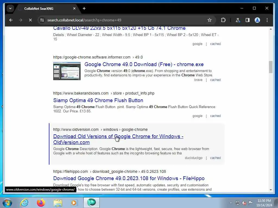Click the address bar URL field
The width and height of the screenshot is (278, 208).
(x=124, y=20)
